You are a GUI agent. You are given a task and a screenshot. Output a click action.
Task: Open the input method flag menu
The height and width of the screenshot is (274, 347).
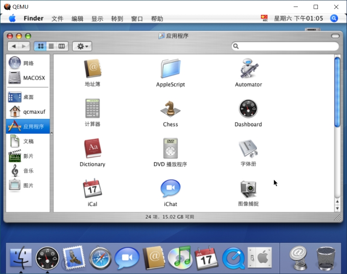point(264,18)
